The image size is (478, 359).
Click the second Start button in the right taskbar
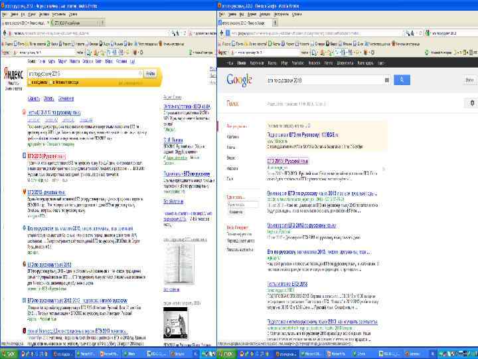226,354
